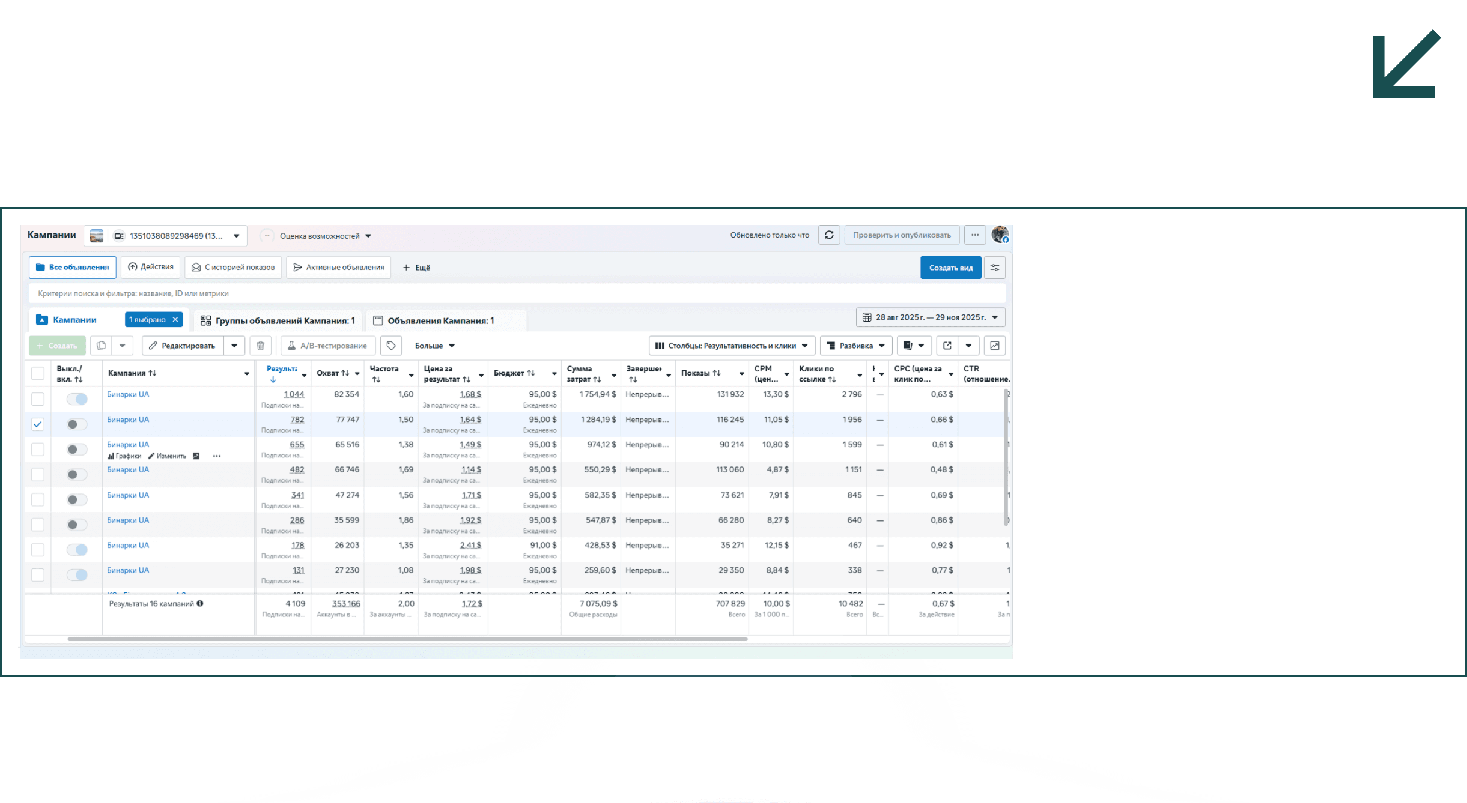1467x803 pixels.
Task: Sort by Охват column arrows
Action: coord(345,373)
